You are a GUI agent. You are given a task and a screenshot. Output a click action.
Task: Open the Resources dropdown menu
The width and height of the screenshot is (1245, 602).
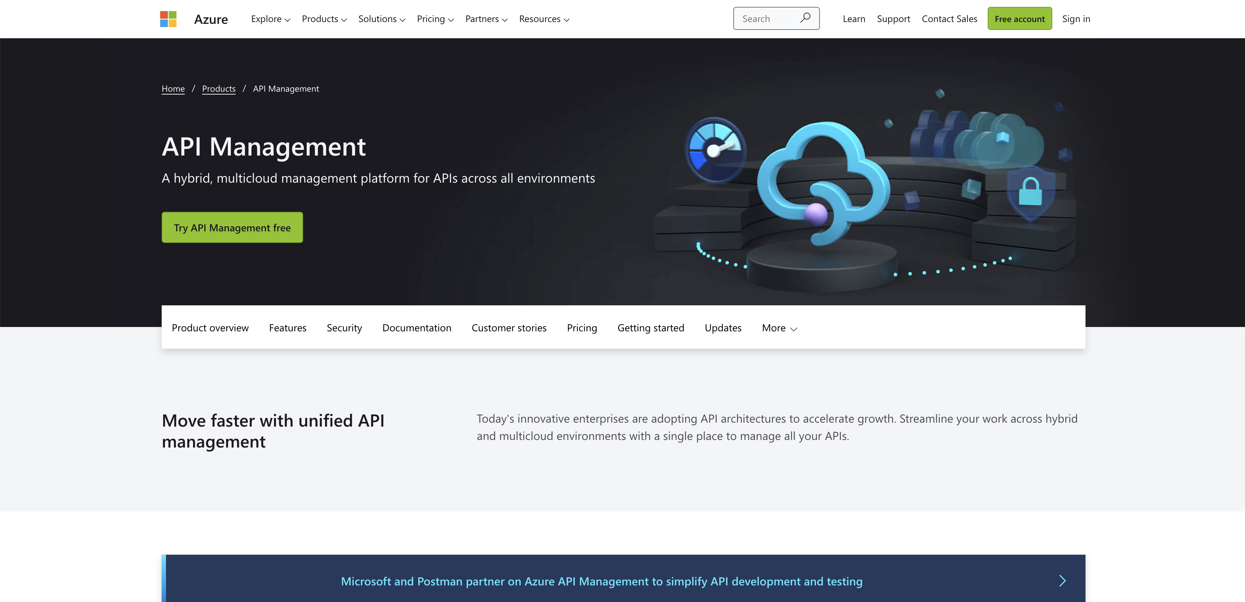coord(544,19)
